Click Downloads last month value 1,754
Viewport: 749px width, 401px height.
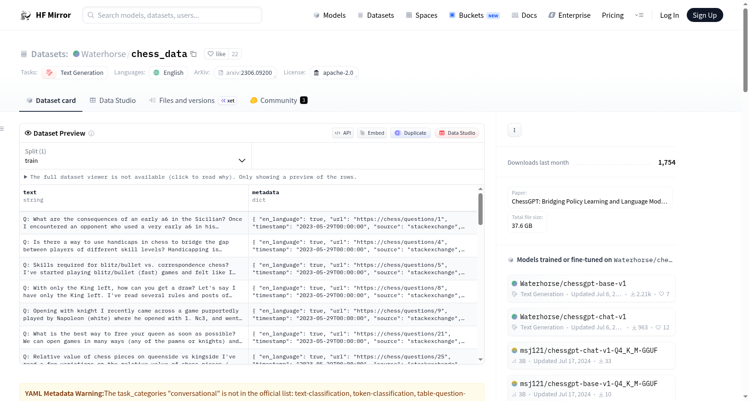[x=667, y=162]
